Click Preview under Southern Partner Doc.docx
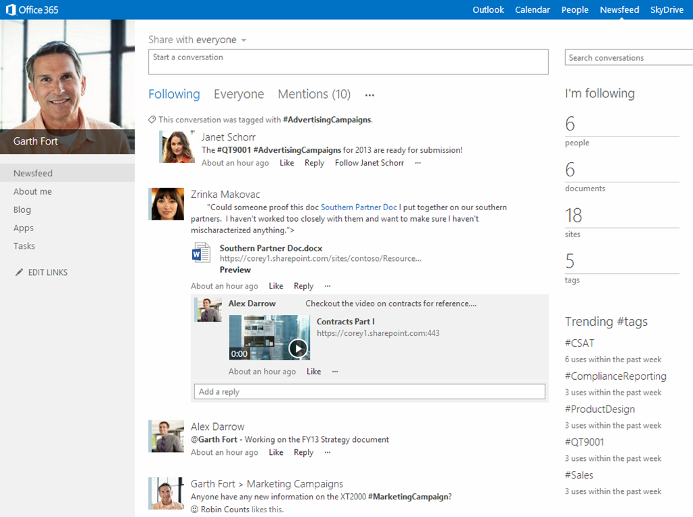Screen dimensions: 693x517 pyautogui.click(x=235, y=270)
